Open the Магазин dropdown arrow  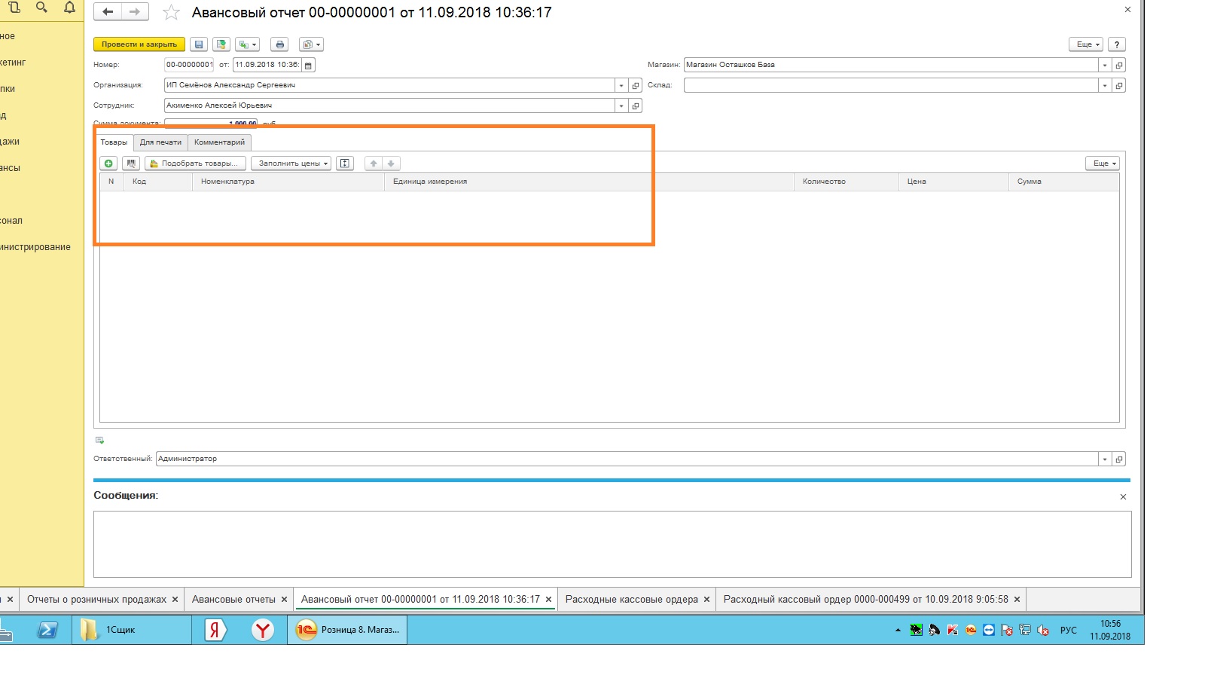point(1104,66)
